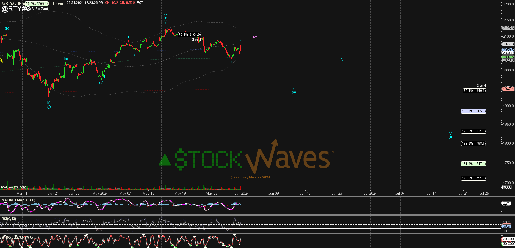The height and width of the screenshot is (248, 515).
Task: Click the '1 hour' timeframe label
Action: [x=58, y=3]
